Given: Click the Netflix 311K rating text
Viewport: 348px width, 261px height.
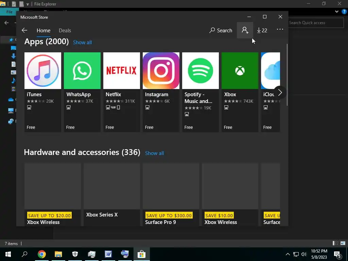Looking at the screenshot, I should [130, 101].
